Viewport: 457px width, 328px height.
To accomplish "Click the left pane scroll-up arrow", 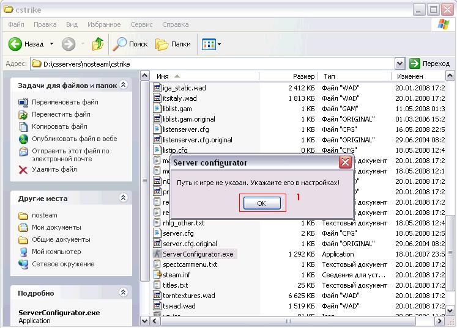I will pos(145,76).
